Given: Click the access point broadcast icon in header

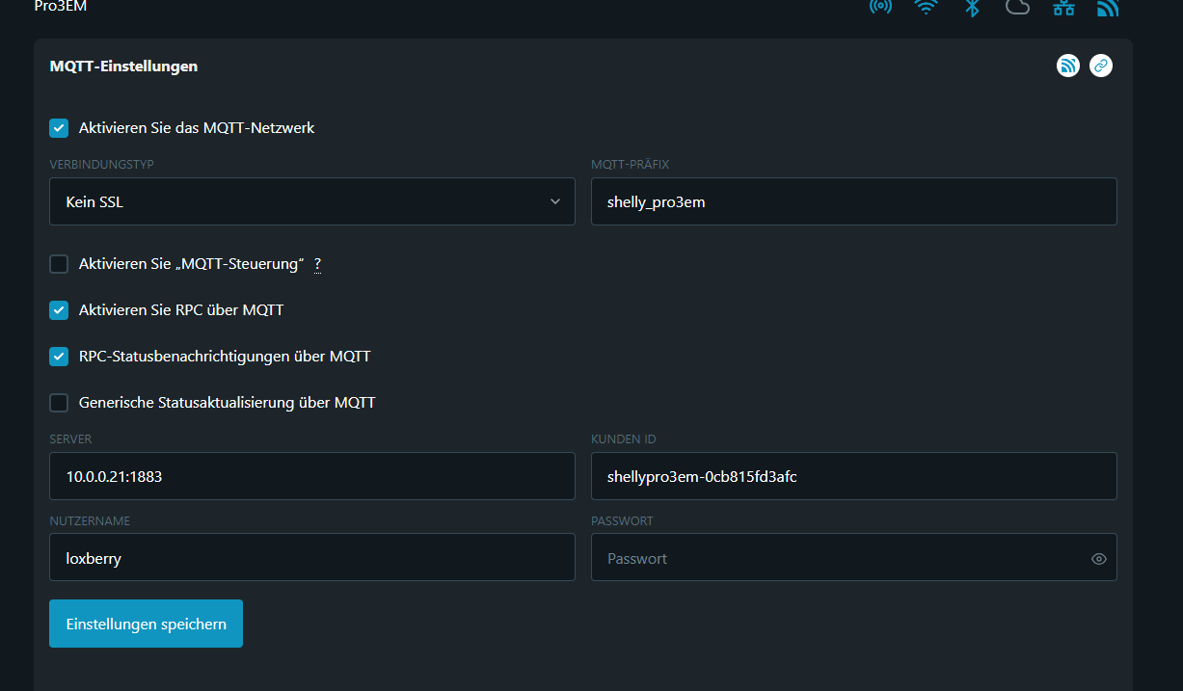Looking at the screenshot, I should click(x=880, y=7).
